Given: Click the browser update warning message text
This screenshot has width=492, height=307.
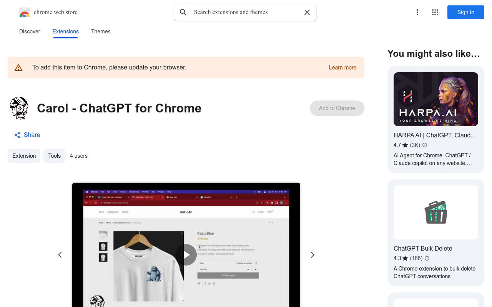Looking at the screenshot, I should (109, 68).
